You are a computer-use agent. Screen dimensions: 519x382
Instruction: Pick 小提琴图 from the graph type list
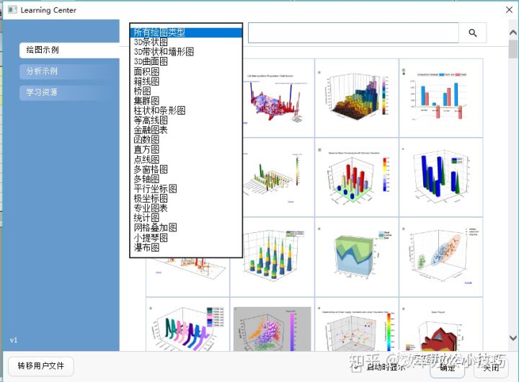[x=151, y=237]
